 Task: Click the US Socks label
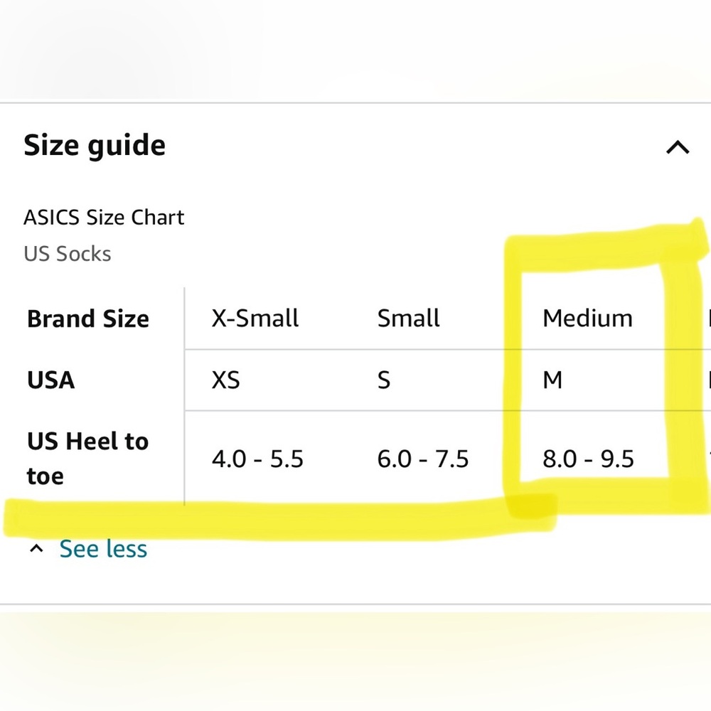(x=67, y=254)
